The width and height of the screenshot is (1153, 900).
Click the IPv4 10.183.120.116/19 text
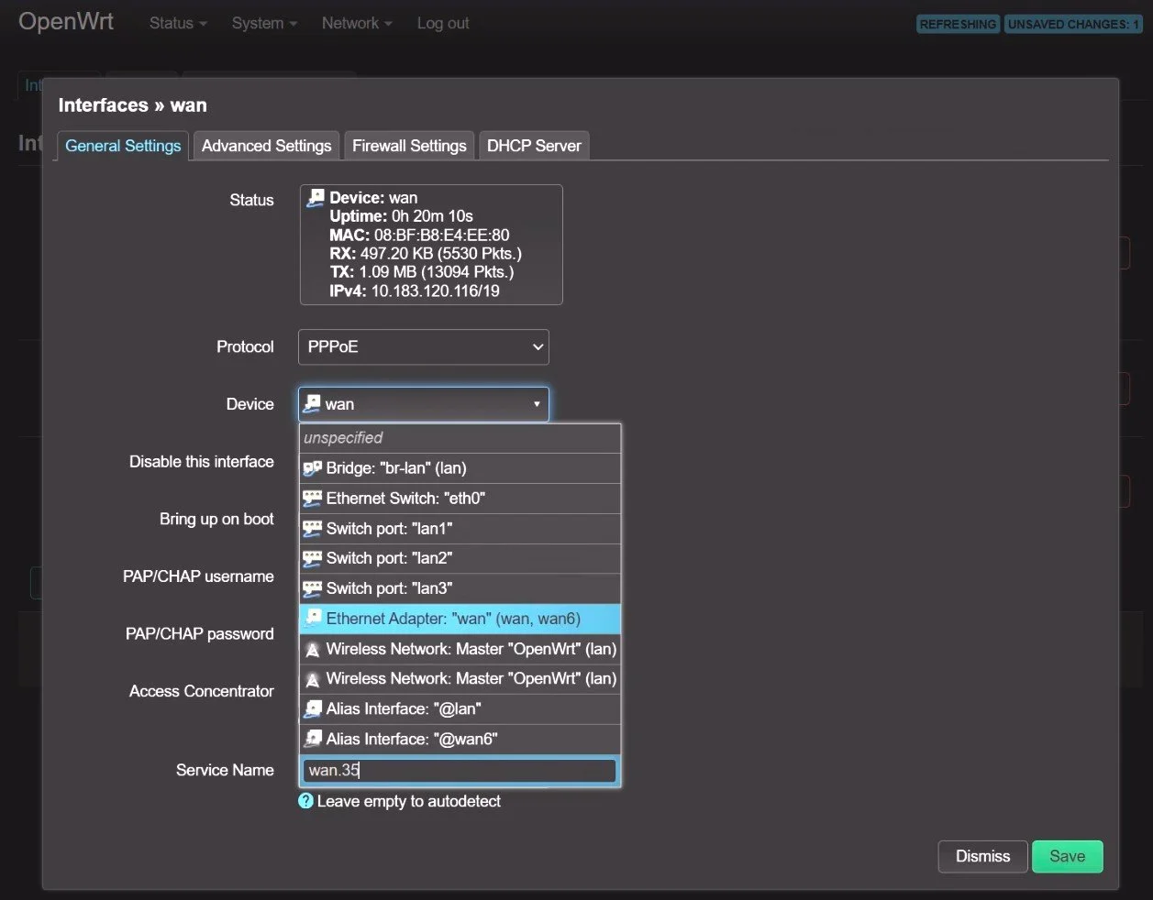pos(415,291)
